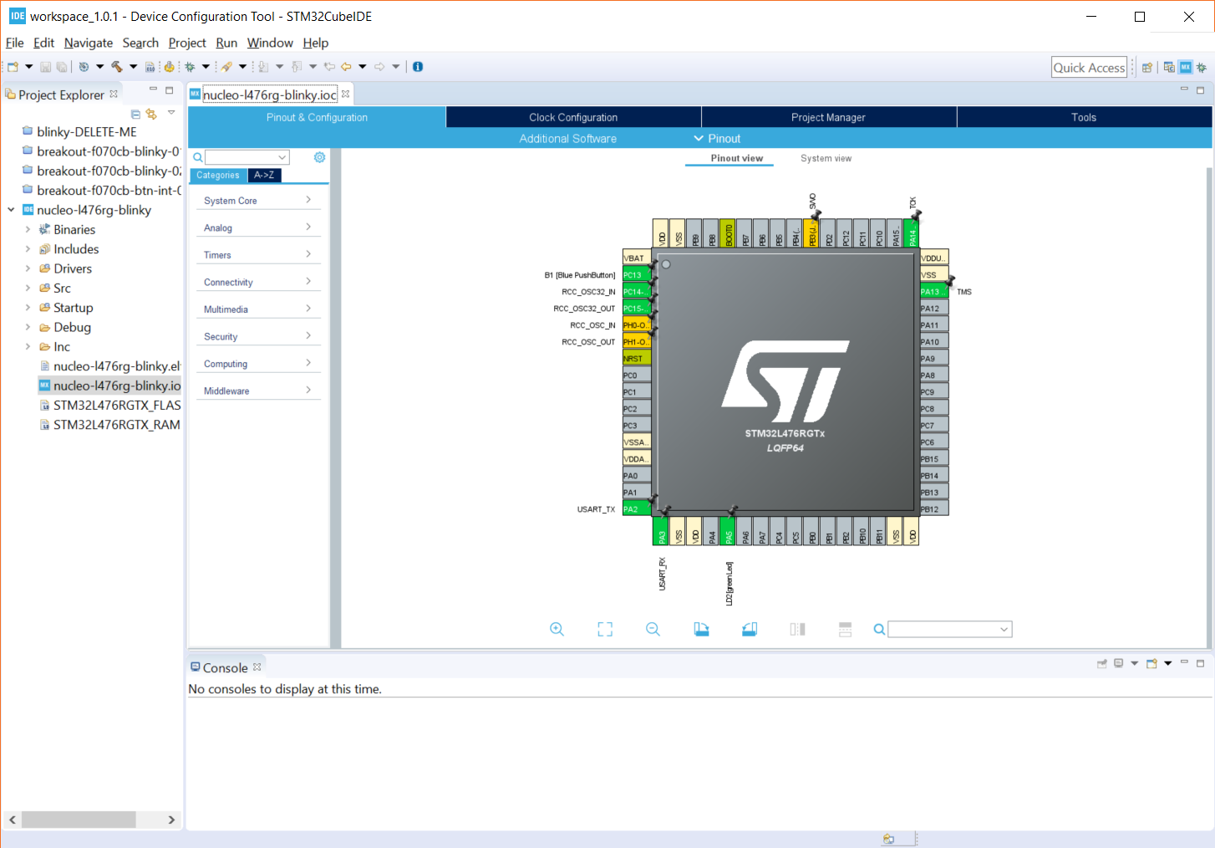Open the pin search dropdown below the chip
Screen dimensions: 1215x848
coord(1004,630)
